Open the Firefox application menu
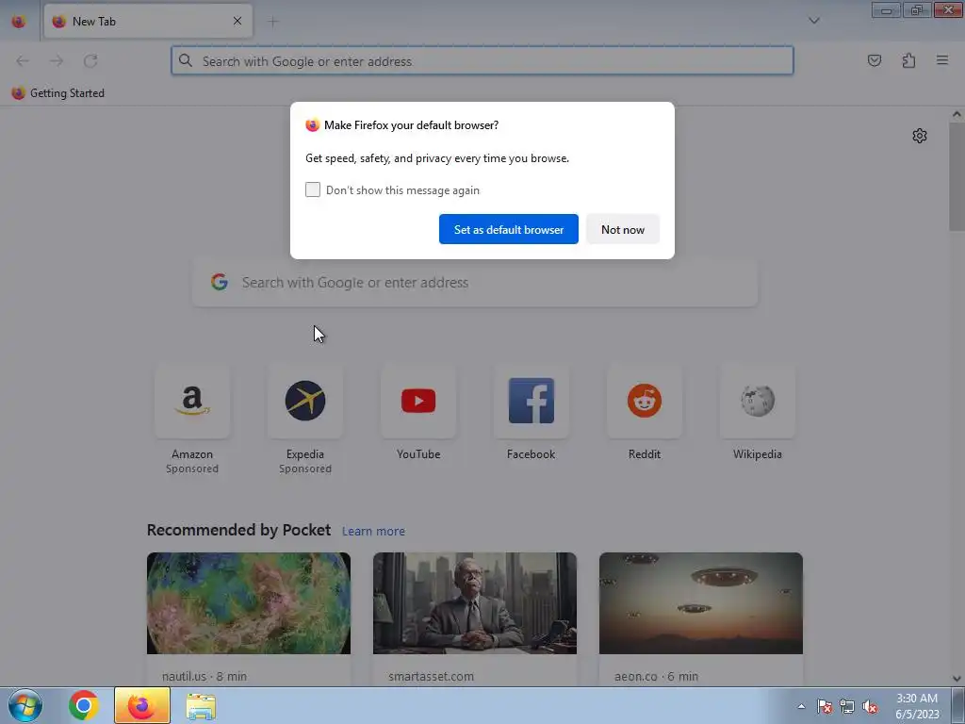 pos(942,60)
